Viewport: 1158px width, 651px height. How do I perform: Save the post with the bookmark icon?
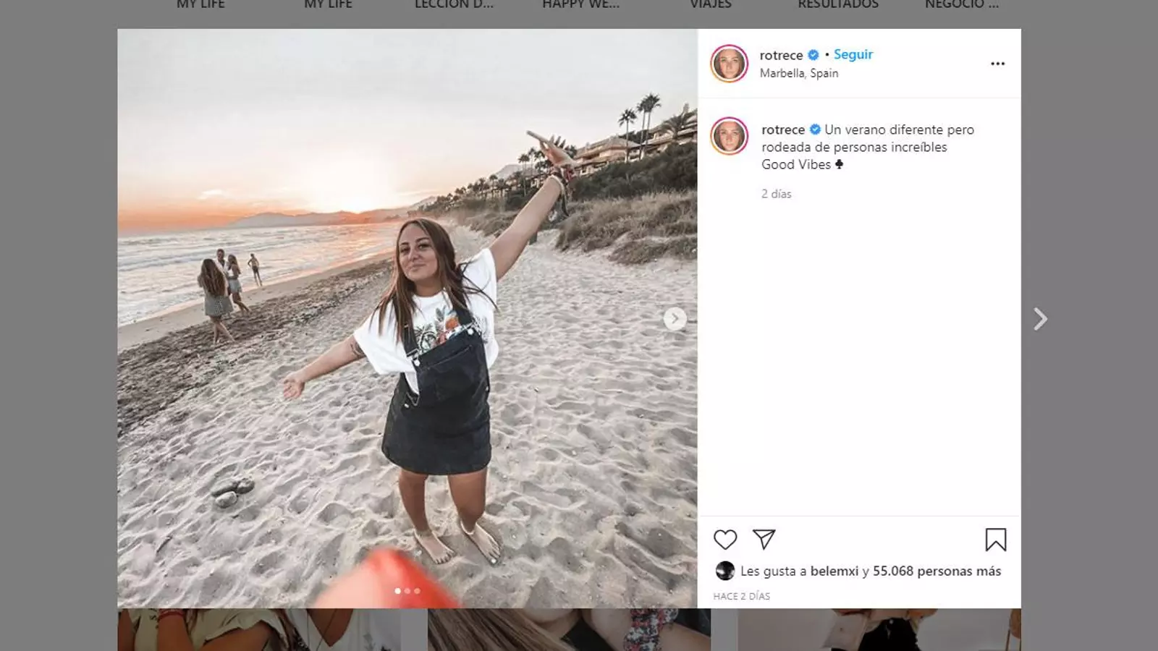click(x=995, y=540)
